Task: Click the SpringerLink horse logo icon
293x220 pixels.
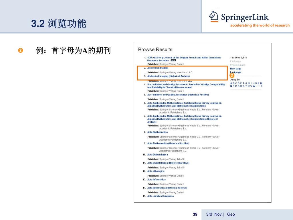Action: pyautogui.click(x=214, y=16)
